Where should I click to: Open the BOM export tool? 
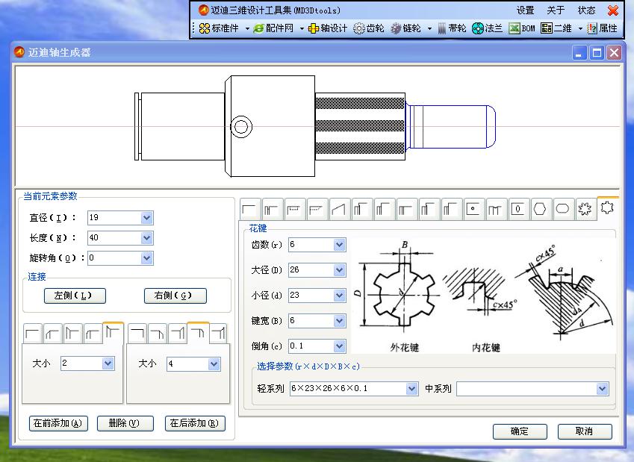click(x=522, y=28)
